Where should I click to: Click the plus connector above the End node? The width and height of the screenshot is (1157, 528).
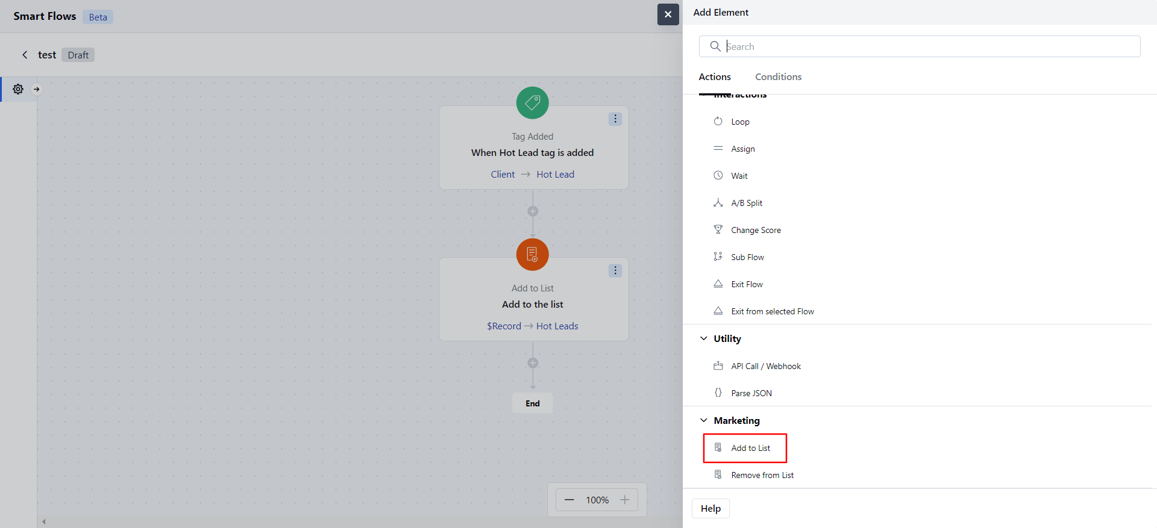533,363
